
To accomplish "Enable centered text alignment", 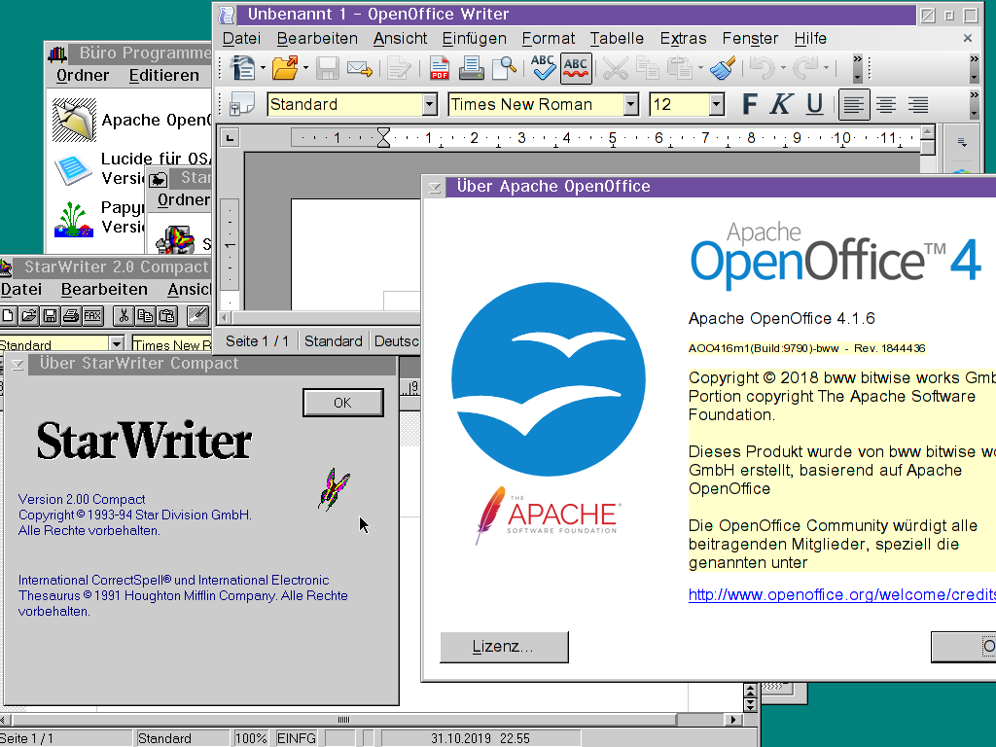I will point(886,104).
